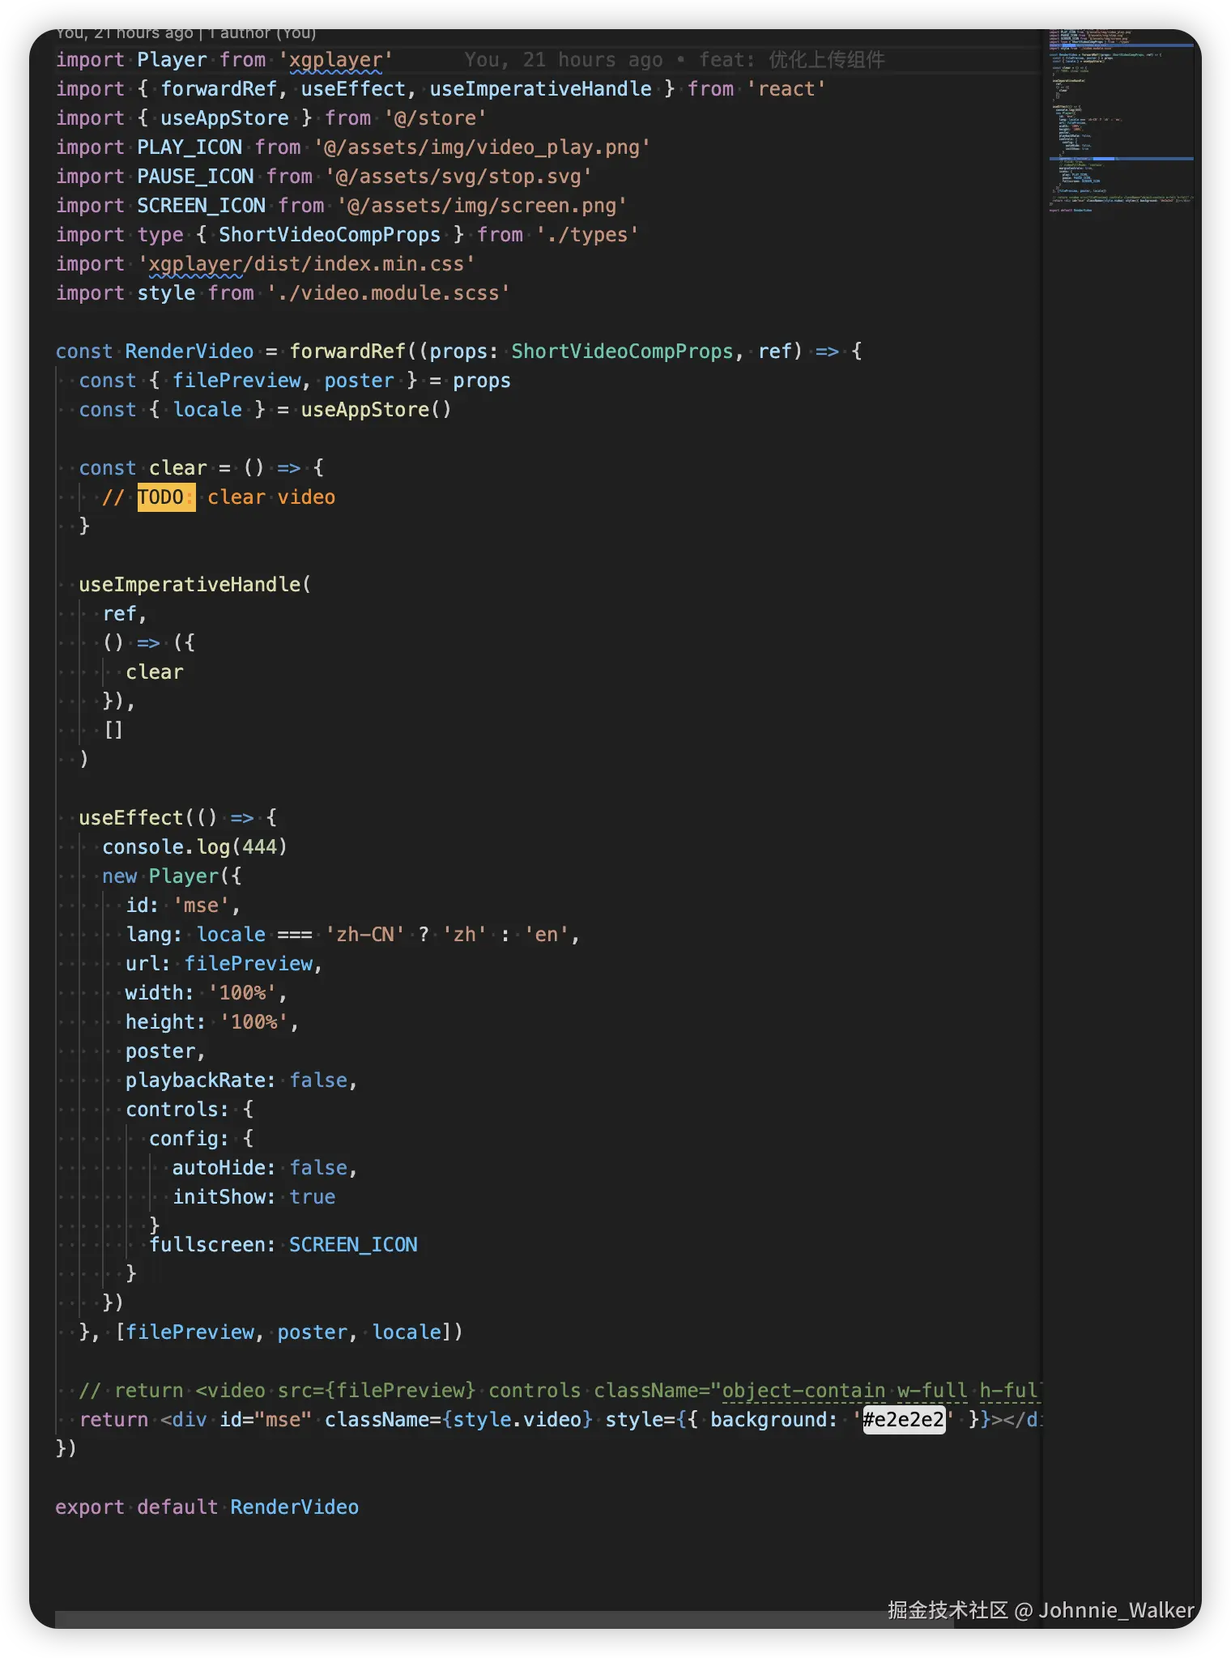Click the "url: filePreview" option line
The image size is (1231, 1658).
pos(224,964)
